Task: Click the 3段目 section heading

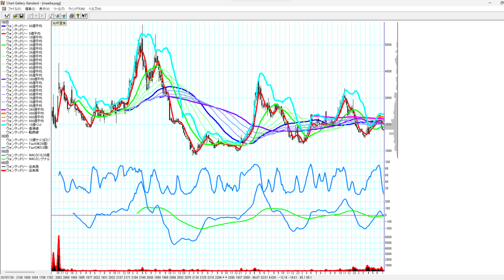Action: tap(5, 152)
